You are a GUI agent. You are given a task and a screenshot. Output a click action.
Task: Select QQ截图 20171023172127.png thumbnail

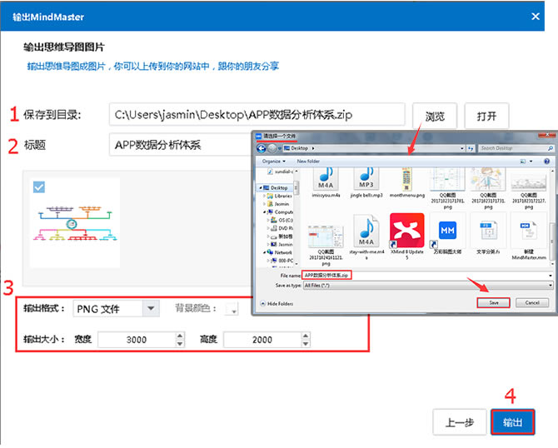pyautogui.click(x=529, y=182)
